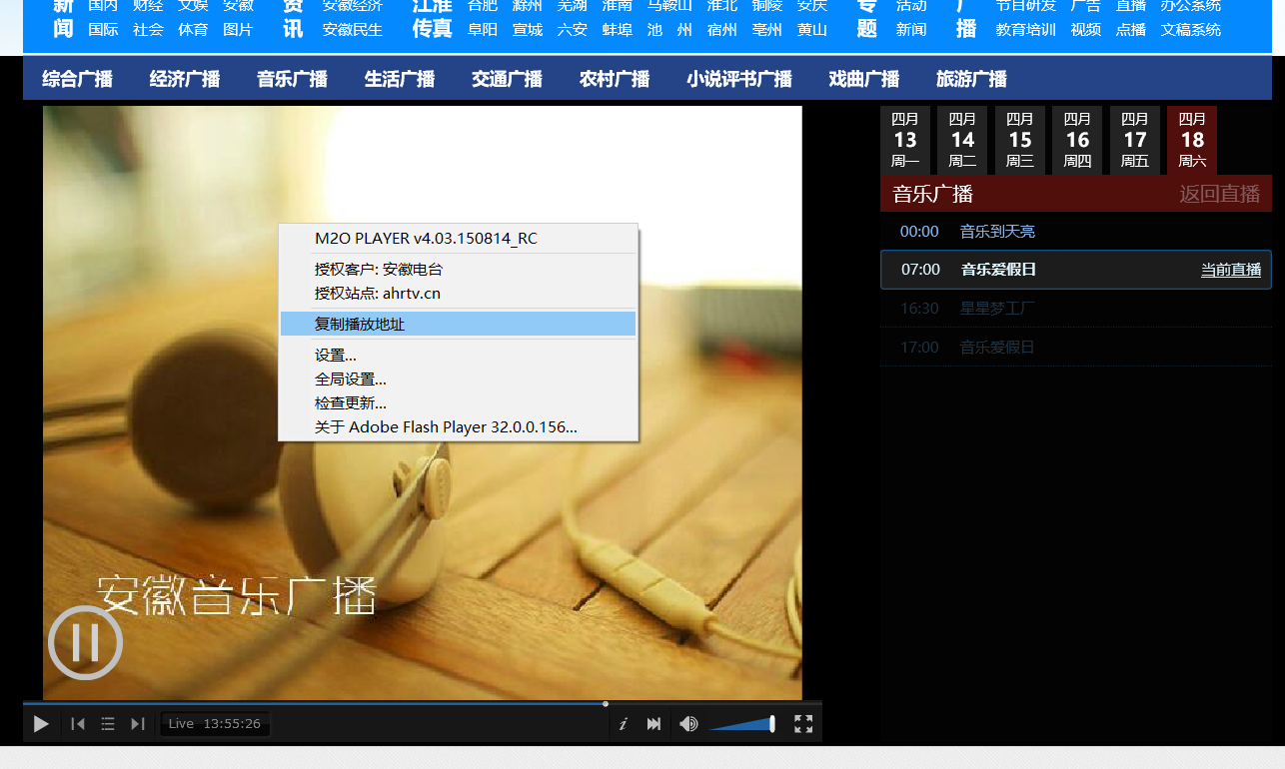This screenshot has width=1285, height=769.
Task: Select the 16:30 星星梦工厂 program
Action: (1076, 309)
